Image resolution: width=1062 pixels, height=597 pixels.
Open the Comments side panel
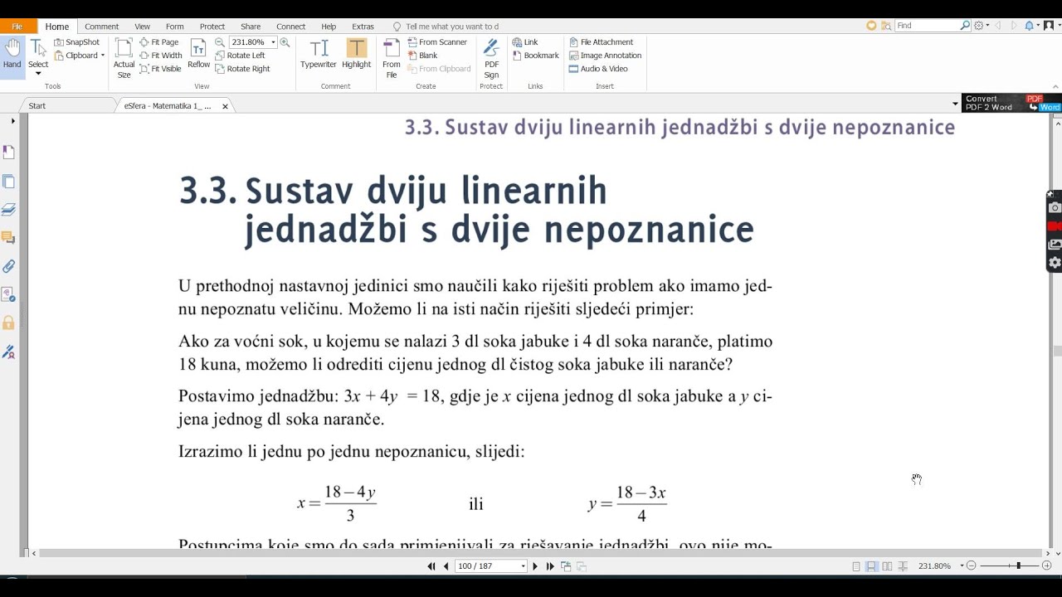click(x=8, y=238)
